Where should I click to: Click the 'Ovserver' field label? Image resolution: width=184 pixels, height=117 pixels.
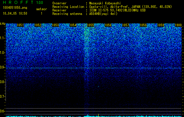(59, 3)
